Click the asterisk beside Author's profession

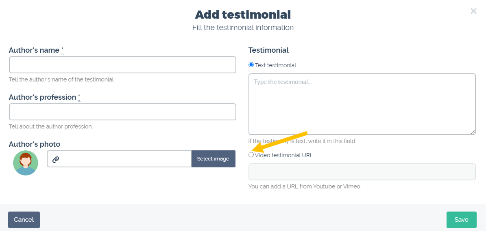pyautogui.click(x=79, y=98)
